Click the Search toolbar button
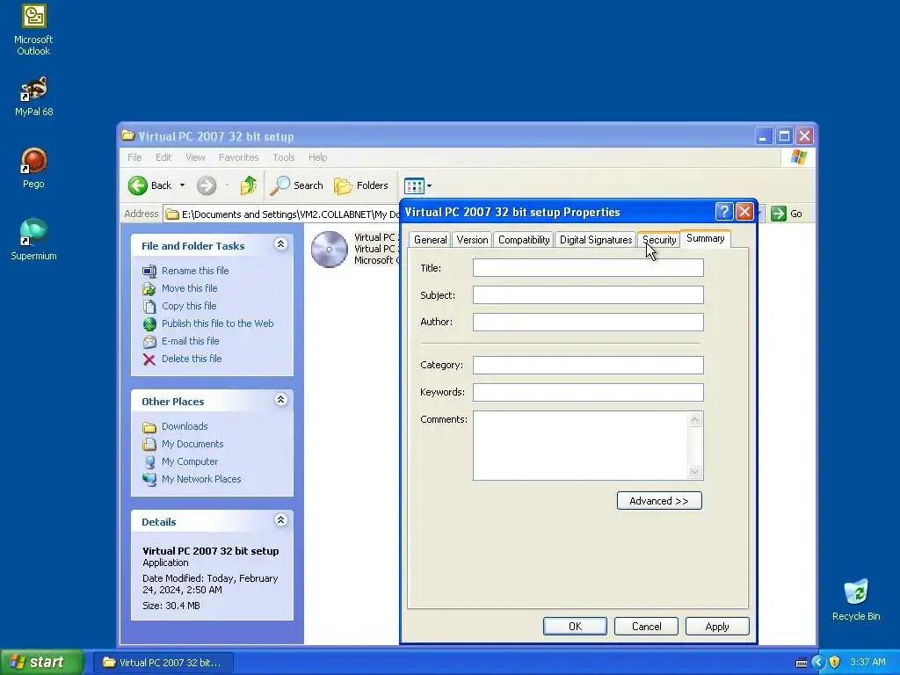This screenshot has height=675, width=900. [x=297, y=185]
